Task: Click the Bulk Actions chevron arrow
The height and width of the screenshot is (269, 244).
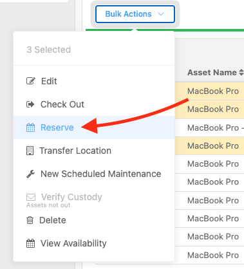Action: click(161, 14)
